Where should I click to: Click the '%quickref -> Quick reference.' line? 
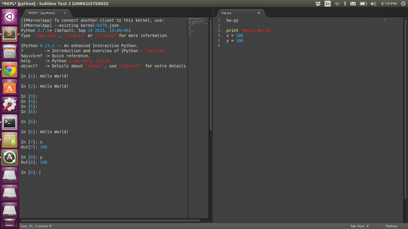(x=56, y=56)
